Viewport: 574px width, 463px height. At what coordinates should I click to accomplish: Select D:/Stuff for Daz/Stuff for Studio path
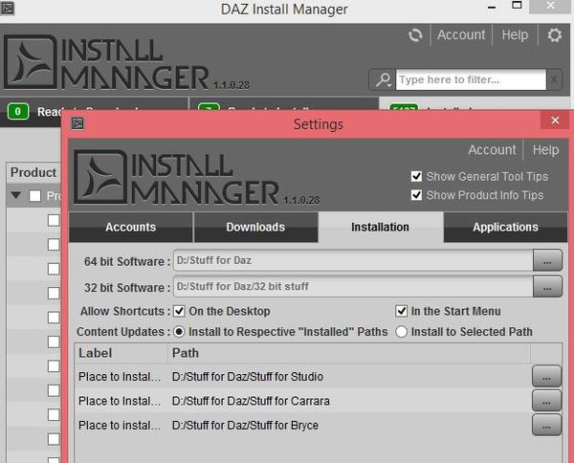tap(248, 377)
